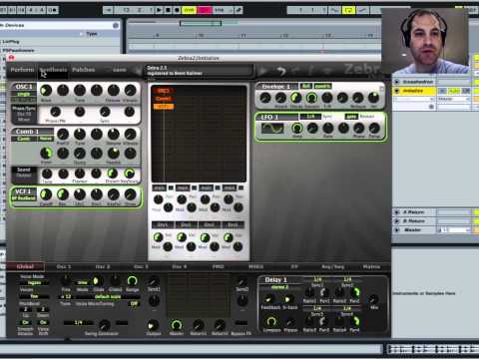Click the Pitchbend Down value field

click(43, 309)
